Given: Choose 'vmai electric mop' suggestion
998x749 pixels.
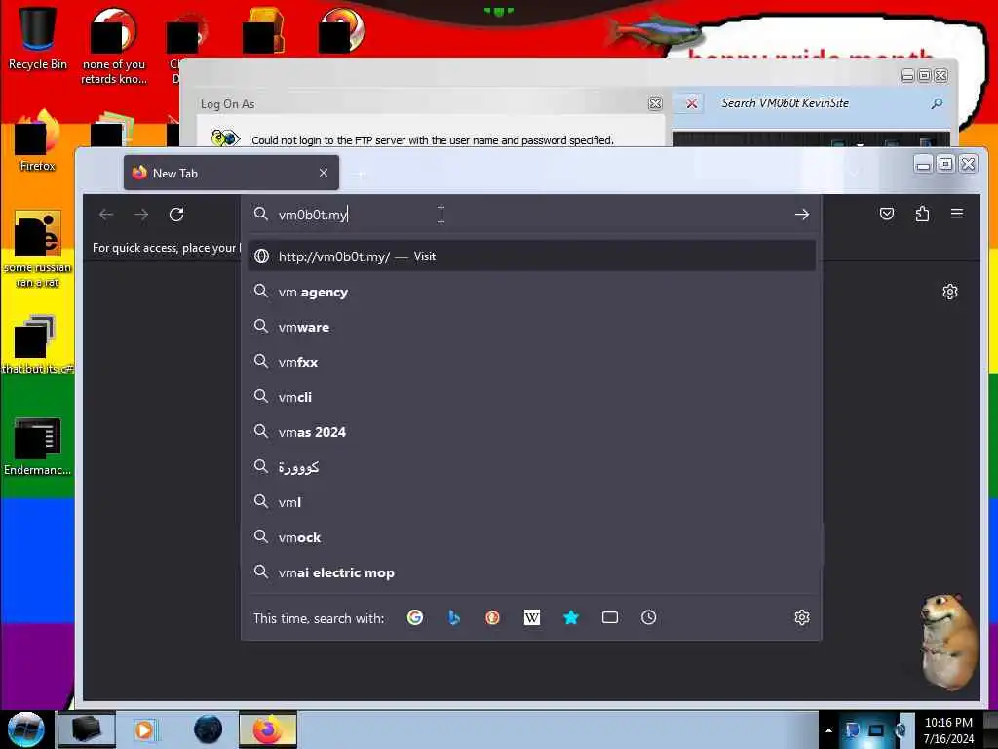Looking at the screenshot, I should tap(531, 572).
